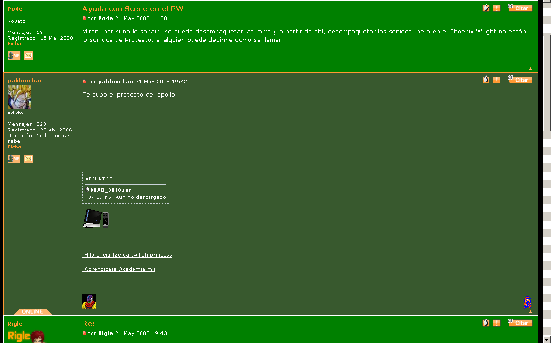Click 'Registrado: 15 Mar 2008' text
The width and height of the screenshot is (551, 343).
pyautogui.click(x=41, y=38)
